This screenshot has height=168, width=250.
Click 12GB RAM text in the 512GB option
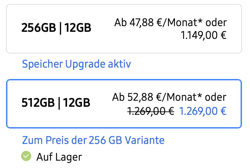[x=77, y=103]
